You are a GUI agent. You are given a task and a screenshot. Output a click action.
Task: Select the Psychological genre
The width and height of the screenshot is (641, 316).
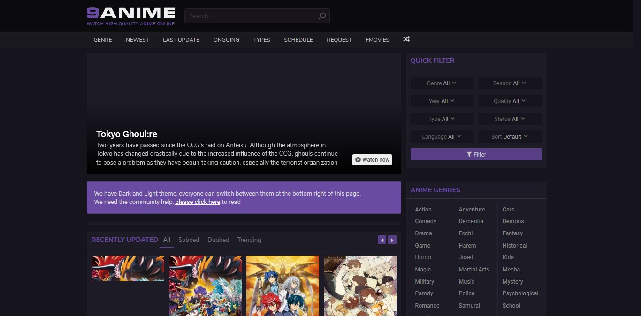click(520, 293)
